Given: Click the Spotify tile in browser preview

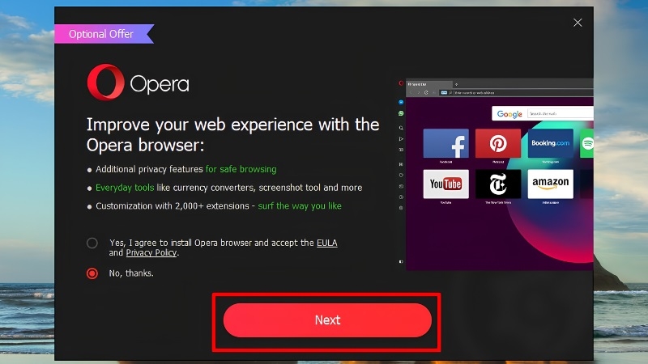Looking at the screenshot, I should pos(586,143).
